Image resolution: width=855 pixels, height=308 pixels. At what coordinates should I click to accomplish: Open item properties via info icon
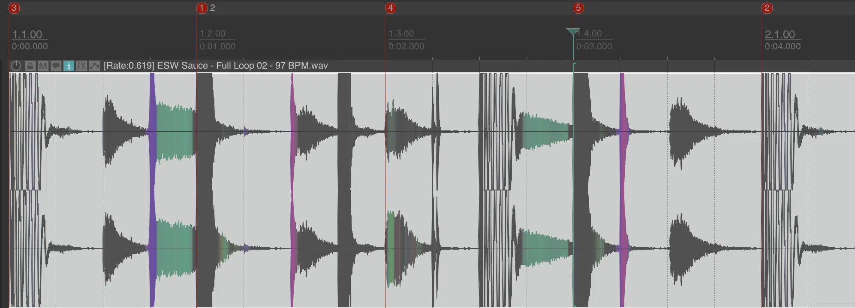point(69,66)
